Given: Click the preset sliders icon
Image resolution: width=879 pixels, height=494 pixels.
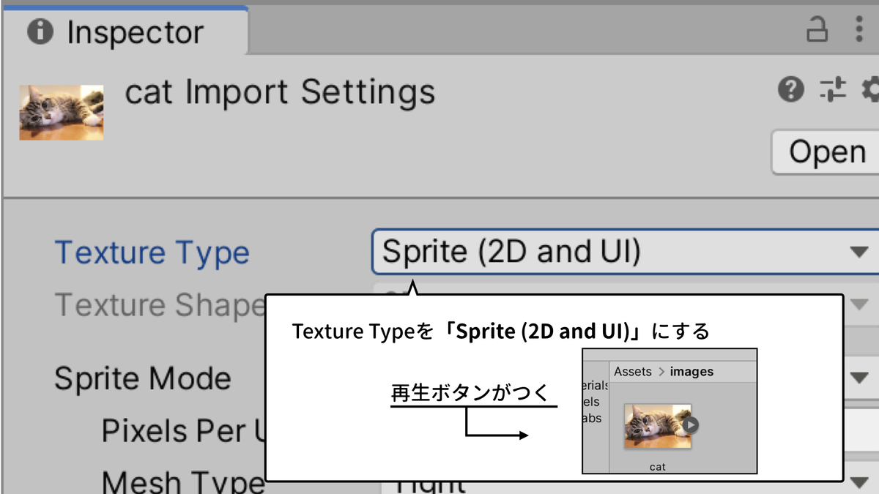Looking at the screenshot, I should [832, 90].
